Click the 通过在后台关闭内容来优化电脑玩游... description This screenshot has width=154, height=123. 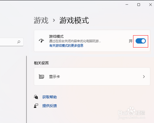pos(75,41)
